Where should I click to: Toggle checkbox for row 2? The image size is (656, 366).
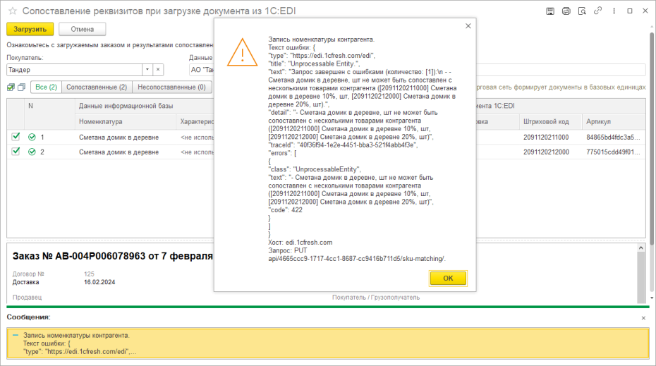tap(16, 152)
